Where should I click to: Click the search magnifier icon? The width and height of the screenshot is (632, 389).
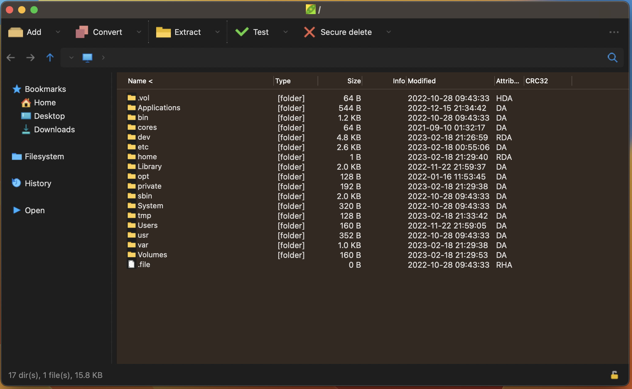coord(612,58)
